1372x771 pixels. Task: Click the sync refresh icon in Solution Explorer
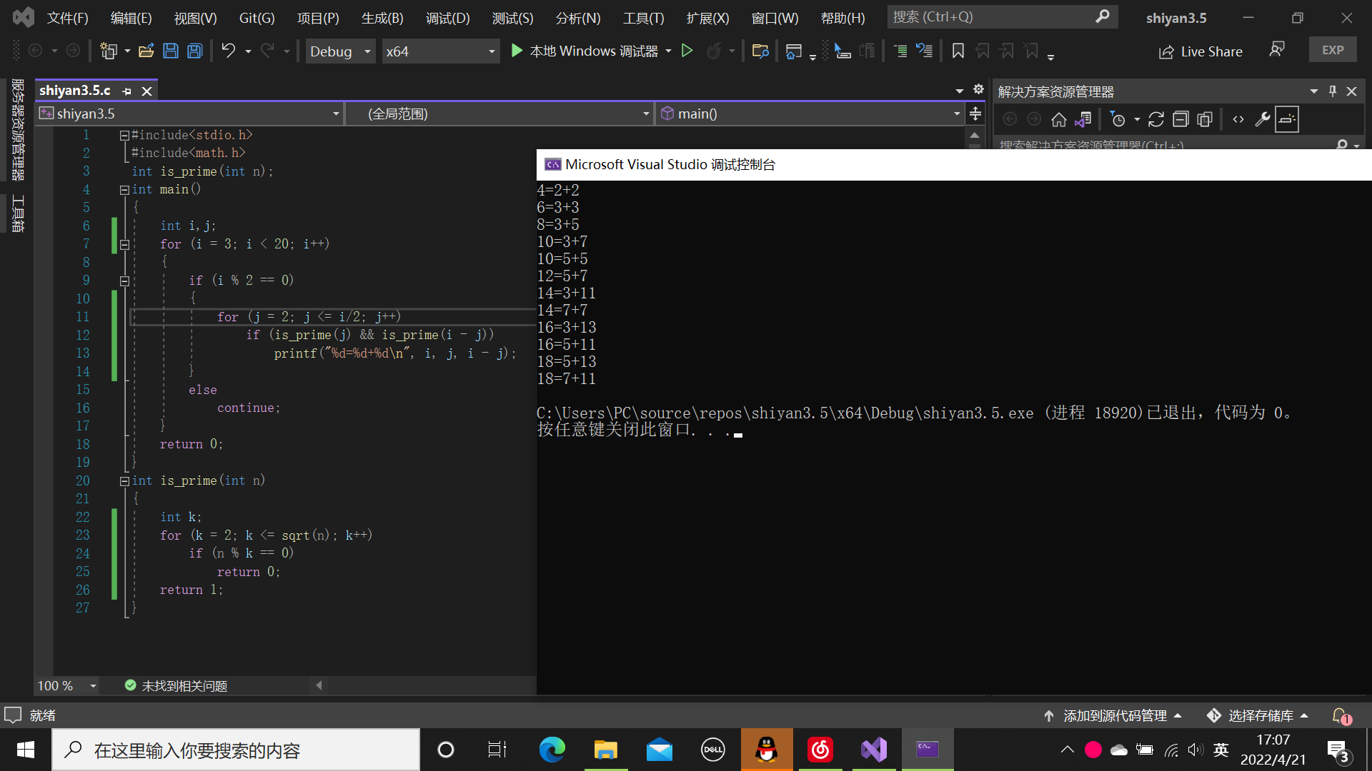tap(1155, 119)
